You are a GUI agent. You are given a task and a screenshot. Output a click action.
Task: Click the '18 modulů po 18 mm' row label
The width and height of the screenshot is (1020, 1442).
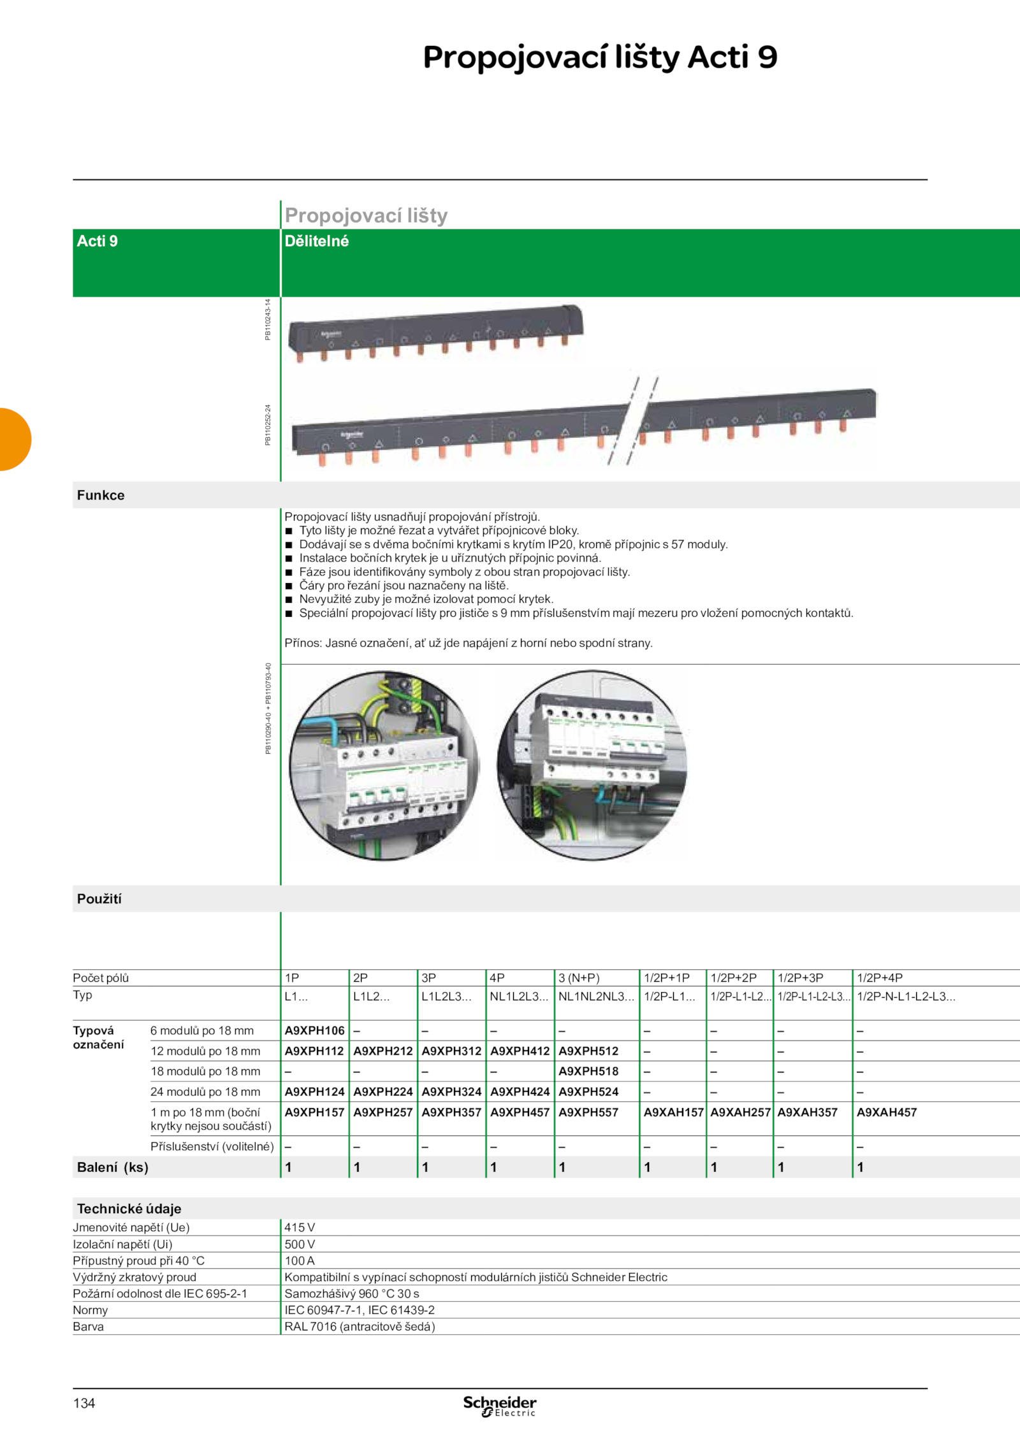(205, 1071)
